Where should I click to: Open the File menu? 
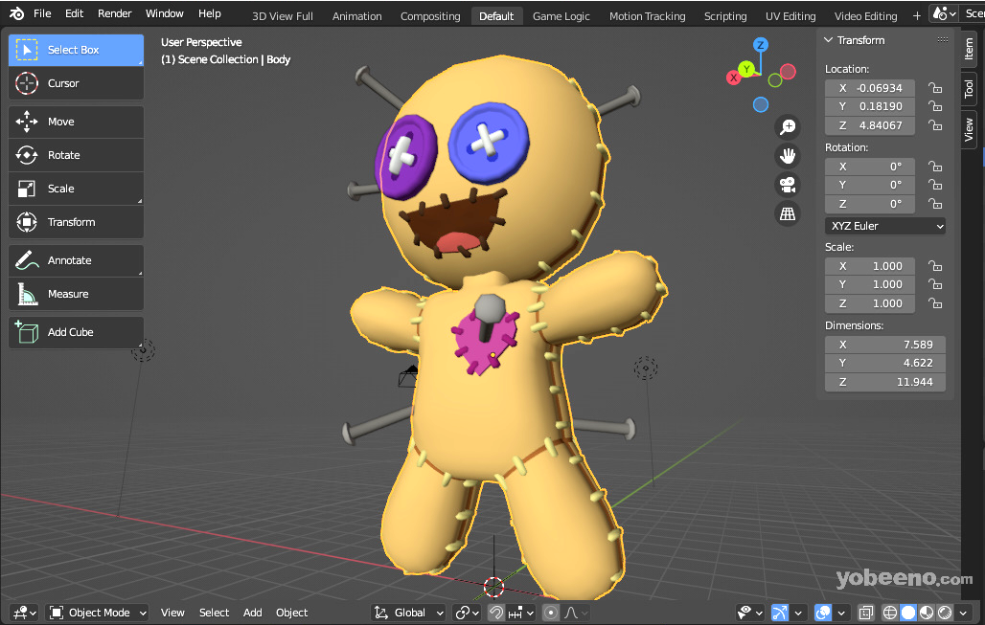click(x=42, y=13)
